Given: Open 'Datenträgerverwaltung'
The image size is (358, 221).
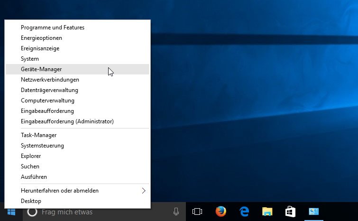Looking at the screenshot, I should coord(49,90).
